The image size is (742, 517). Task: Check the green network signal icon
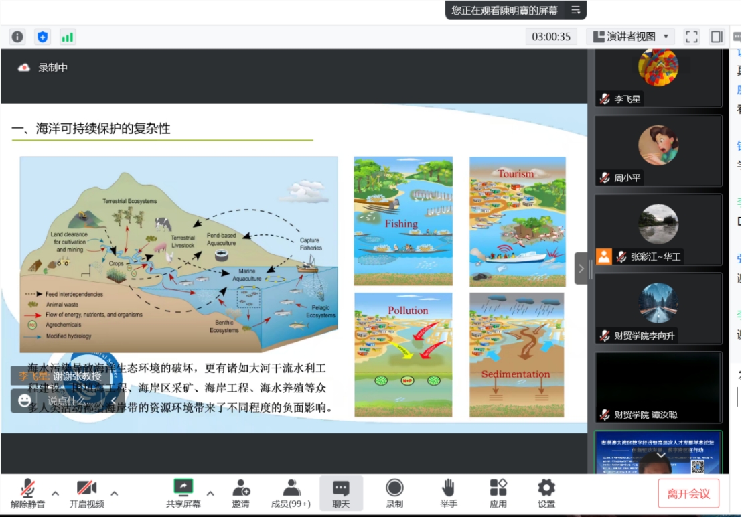click(68, 37)
